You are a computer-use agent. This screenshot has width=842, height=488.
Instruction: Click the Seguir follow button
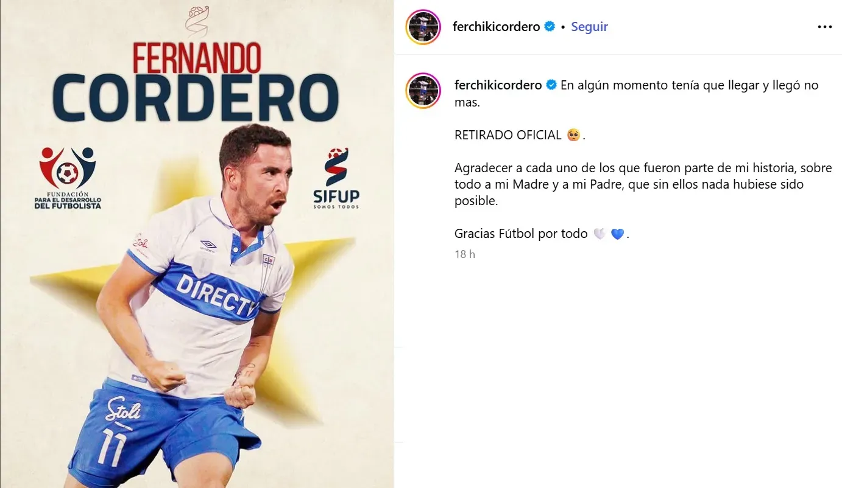pyautogui.click(x=589, y=27)
